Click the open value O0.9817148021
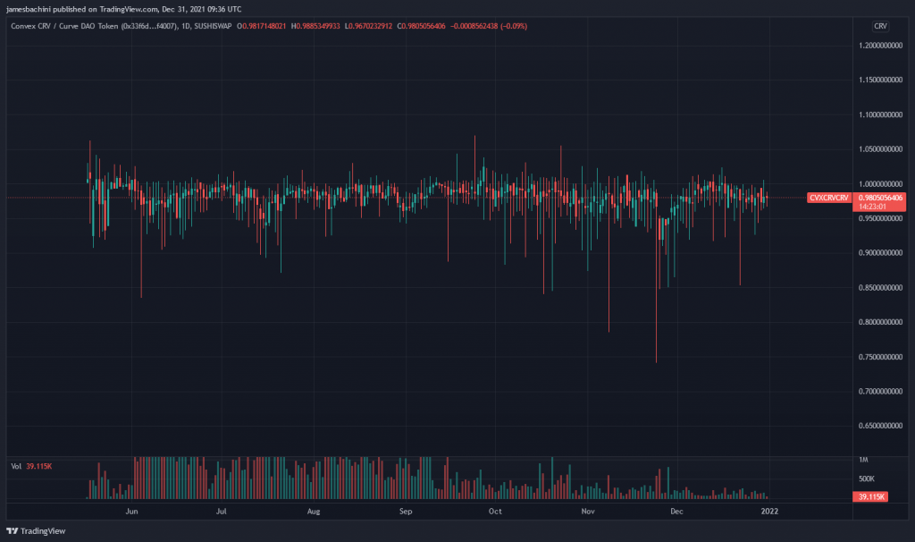 pos(262,26)
